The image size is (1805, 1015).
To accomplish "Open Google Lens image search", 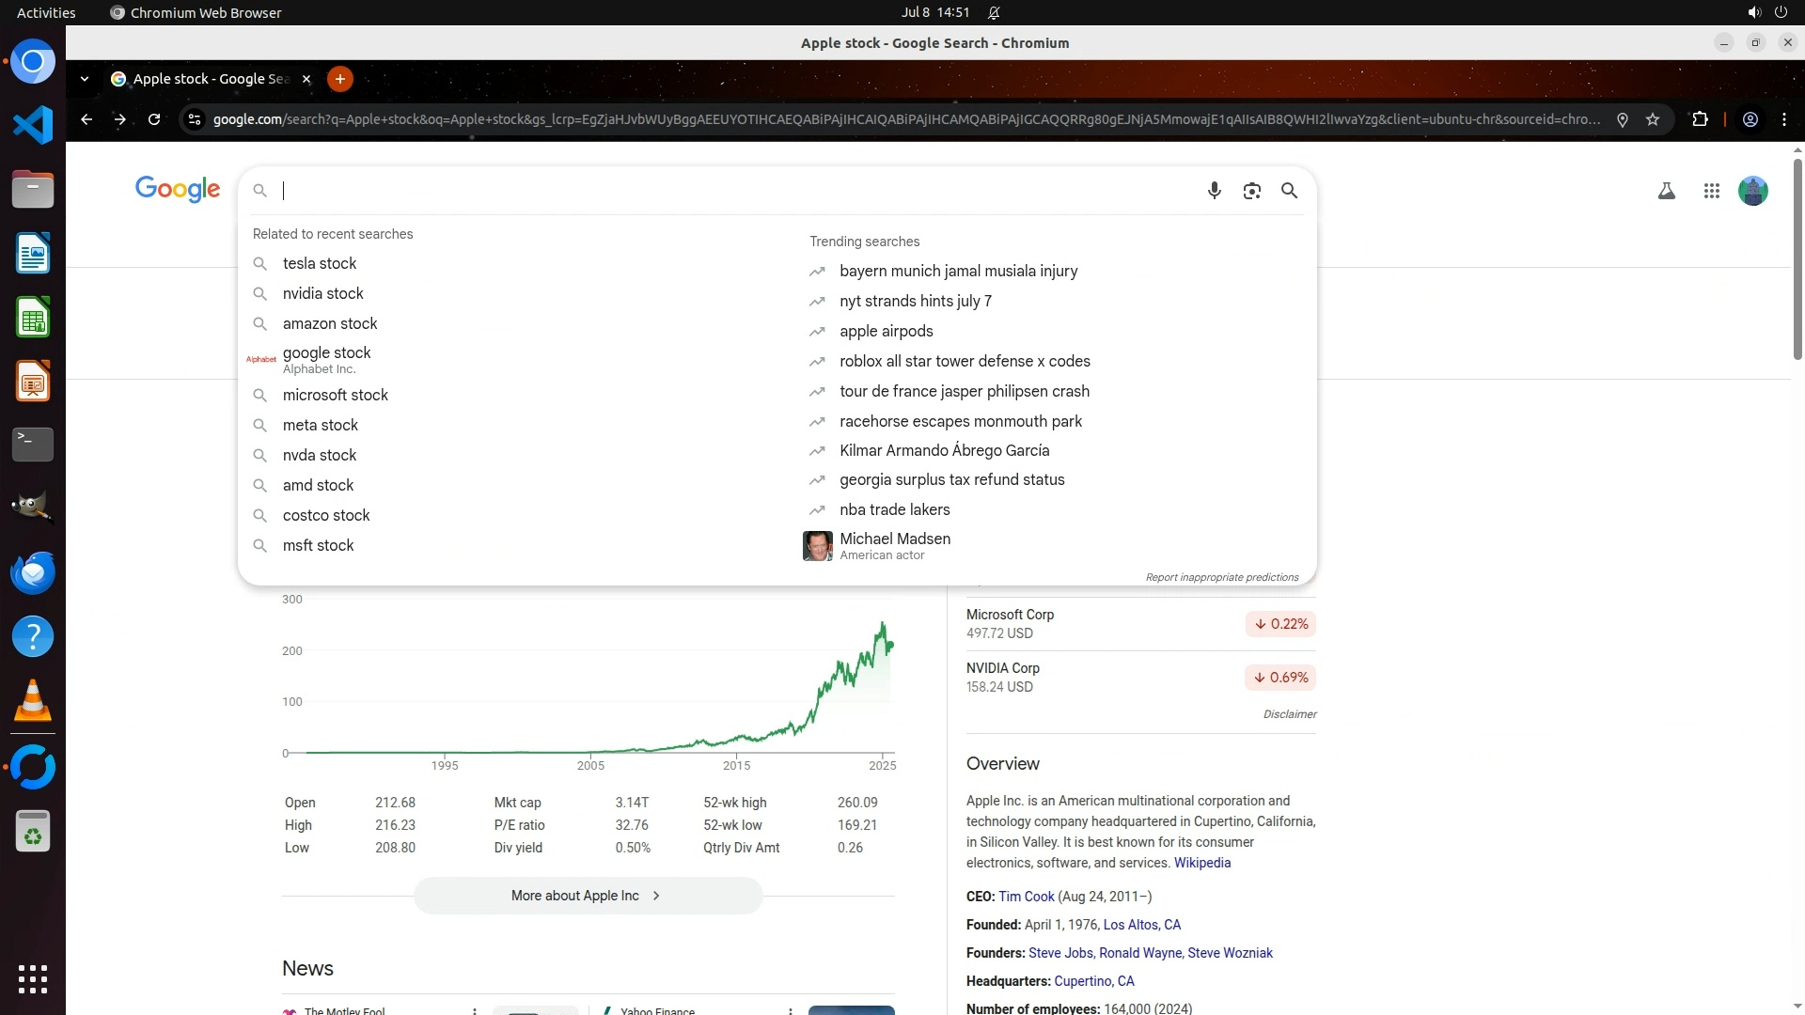I will click(x=1251, y=191).
